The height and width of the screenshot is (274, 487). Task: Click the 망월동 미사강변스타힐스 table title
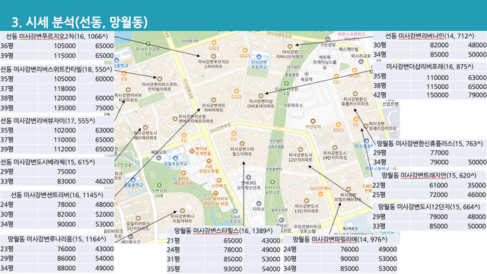(223, 231)
